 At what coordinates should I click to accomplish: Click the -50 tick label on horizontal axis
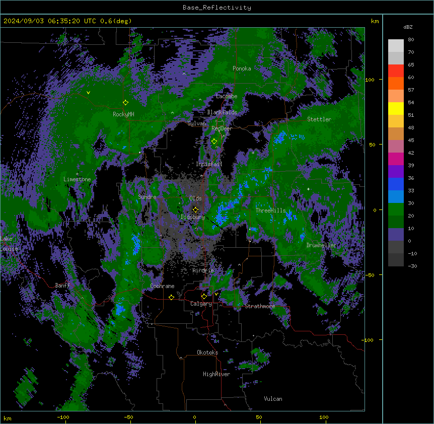point(128,417)
